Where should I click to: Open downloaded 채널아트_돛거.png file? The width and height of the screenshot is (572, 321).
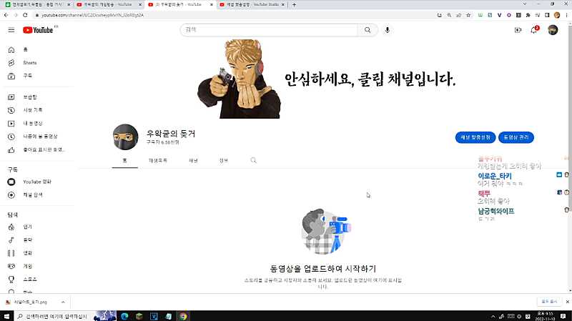tap(29, 302)
